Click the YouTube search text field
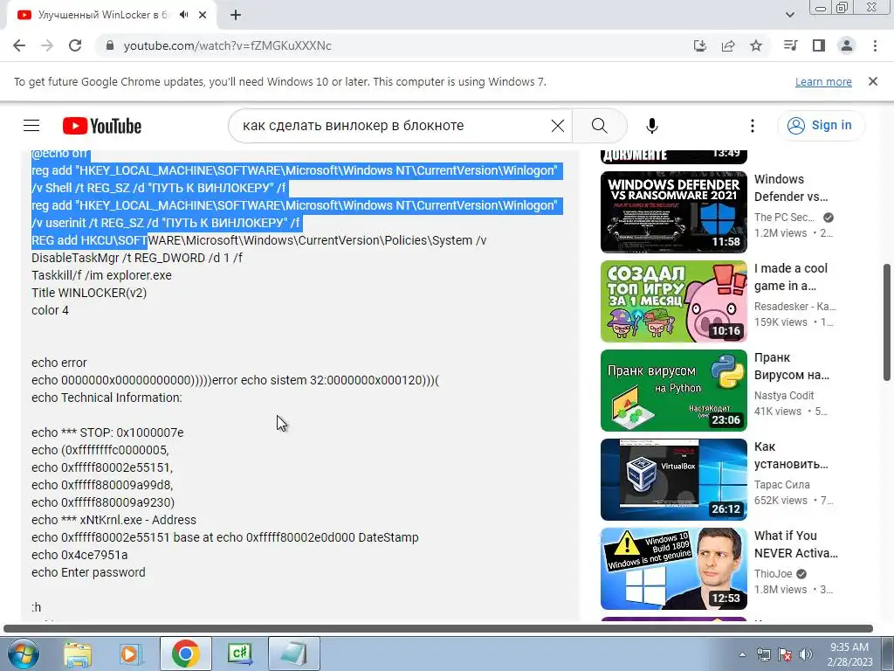Viewport: 894px width, 671px height. pyautogui.click(x=394, y=126)
